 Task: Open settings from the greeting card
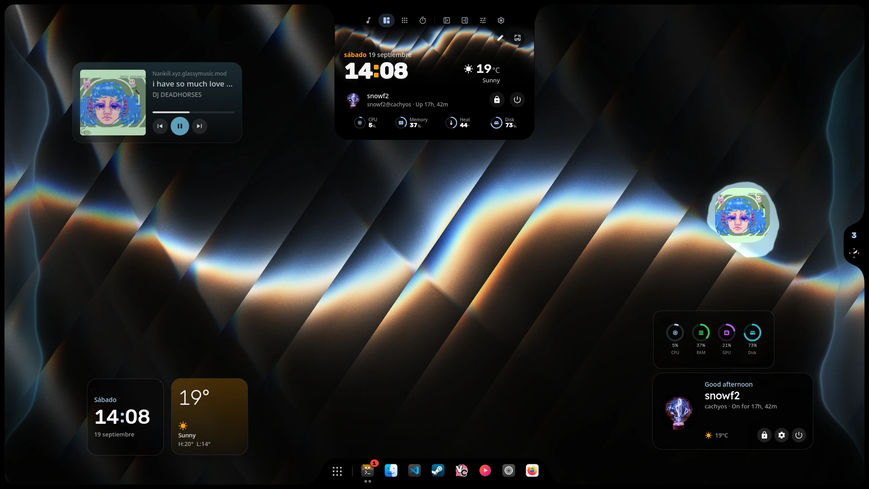click(x=782, y=435)
